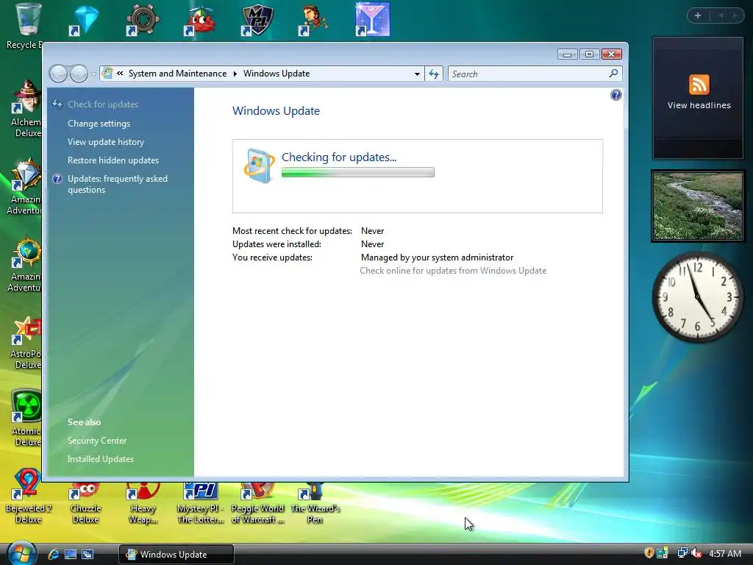753x565 pixels.
Task: Select System and Maintenance breadcrumb
Action: click(x=177, y=74)
